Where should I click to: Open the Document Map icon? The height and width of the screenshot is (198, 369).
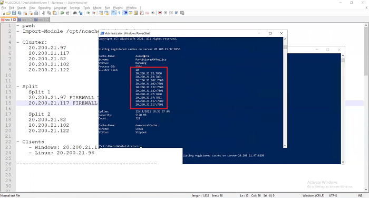136,13
